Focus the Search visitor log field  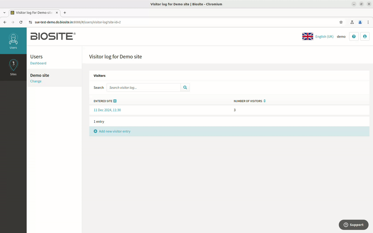[x=144, y=88]
